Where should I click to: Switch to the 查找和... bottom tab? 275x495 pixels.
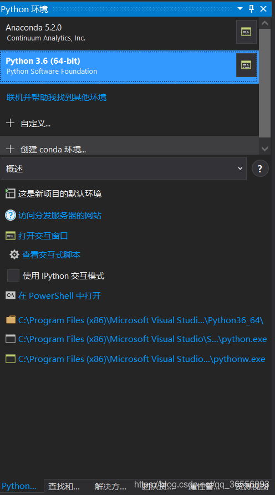coord(64,487)
